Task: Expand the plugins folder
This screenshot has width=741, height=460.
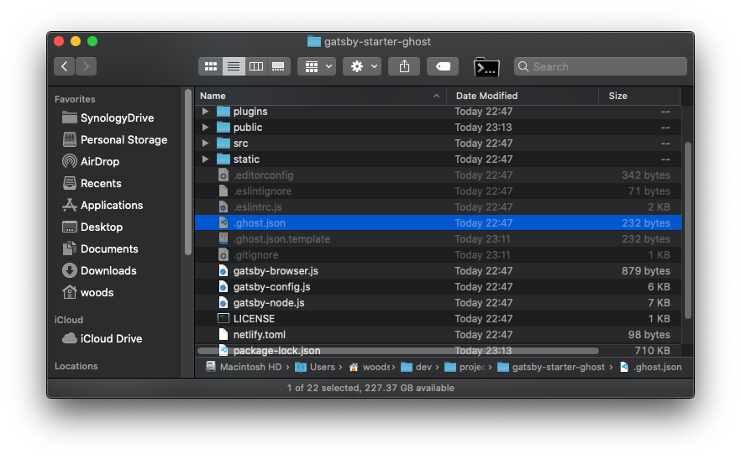Action: pyautogui.click(x=205, y=112)
